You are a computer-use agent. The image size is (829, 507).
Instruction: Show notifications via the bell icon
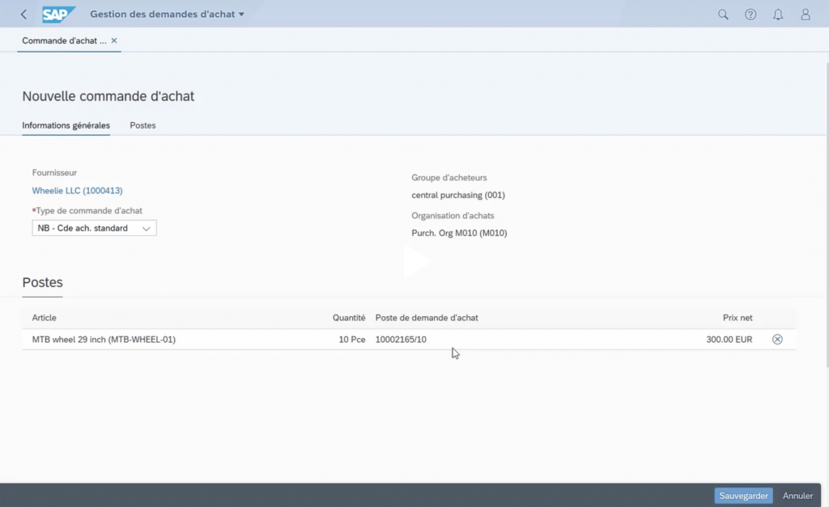pyautogui.click(x=778, y=15)
